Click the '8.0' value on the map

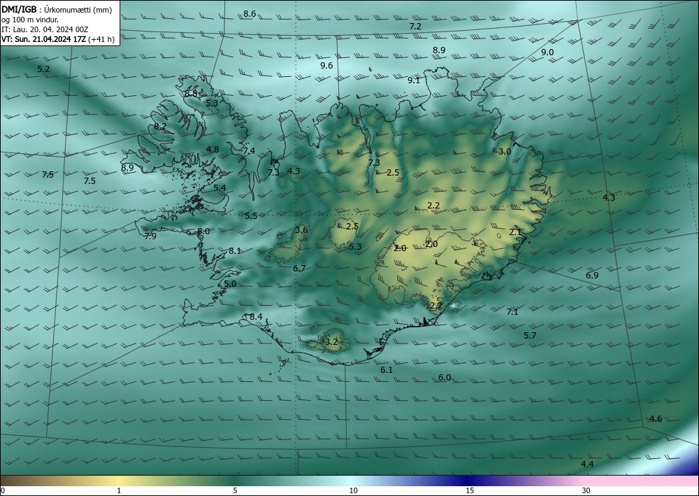[x=203, y=232]
